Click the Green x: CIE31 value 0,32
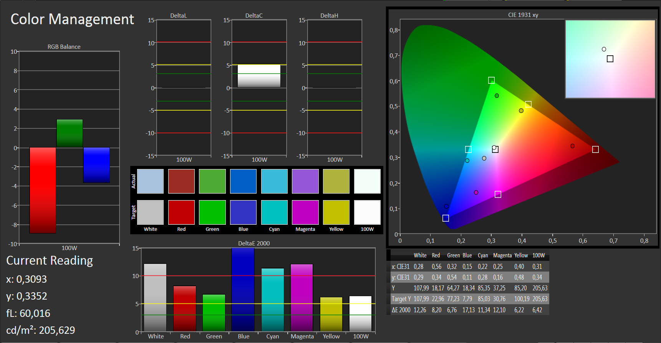661x343 pixels. (452, 267)
